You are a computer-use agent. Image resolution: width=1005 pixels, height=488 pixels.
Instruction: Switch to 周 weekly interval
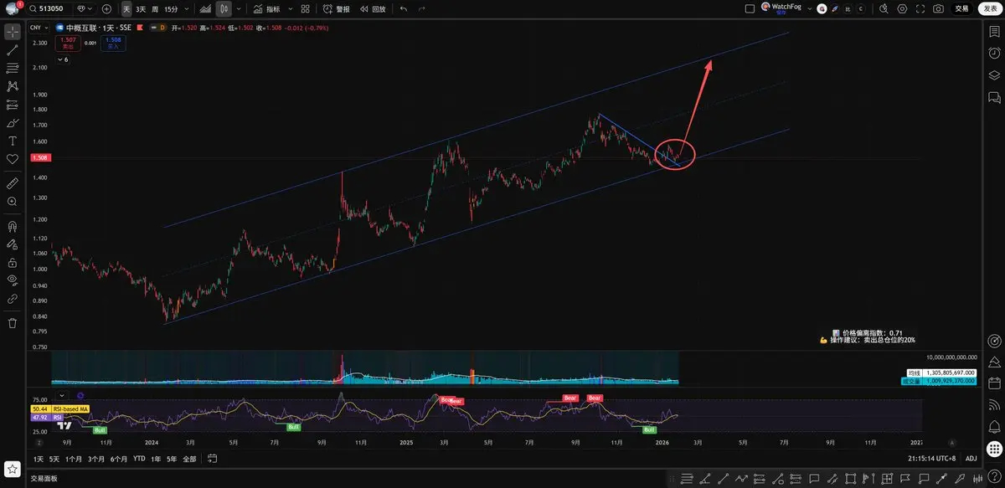pos(155,8)
